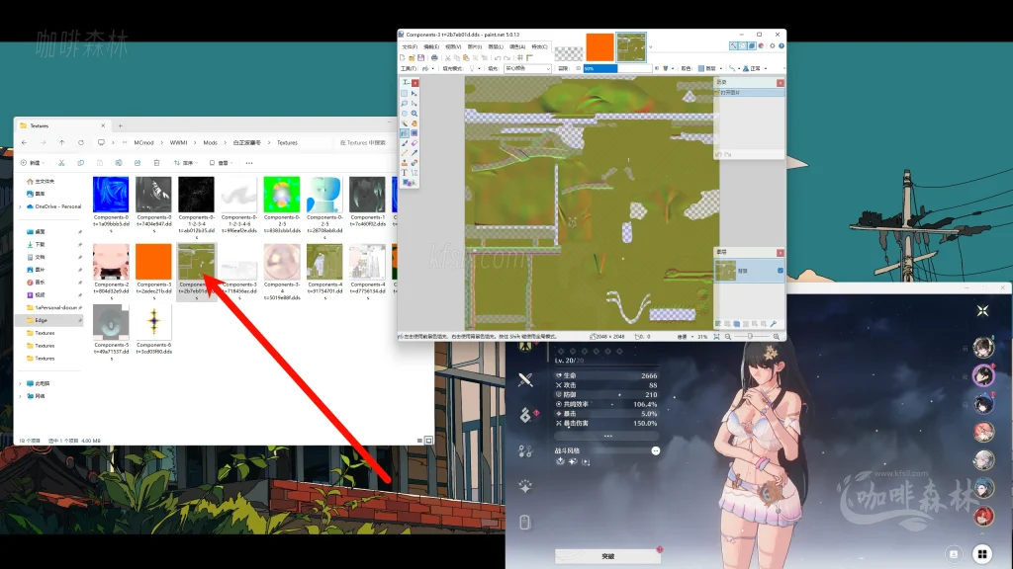Screen dimensions: 1013x569
Task: Open the New dropdown in Explorer
Action: point(33,163)
